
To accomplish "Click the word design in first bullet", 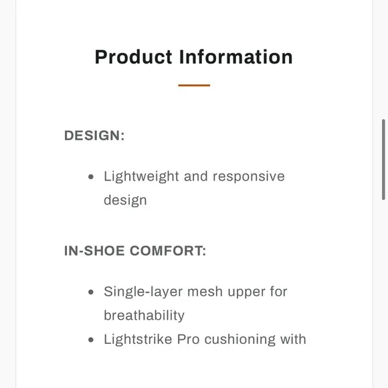I will coord(125,201).
